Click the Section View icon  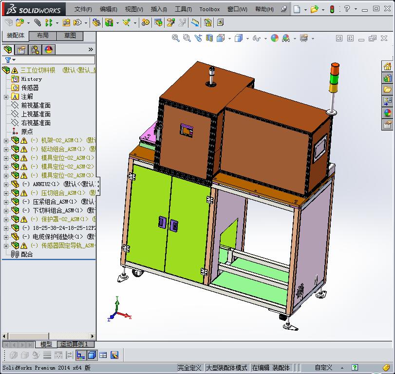[209, 38]
